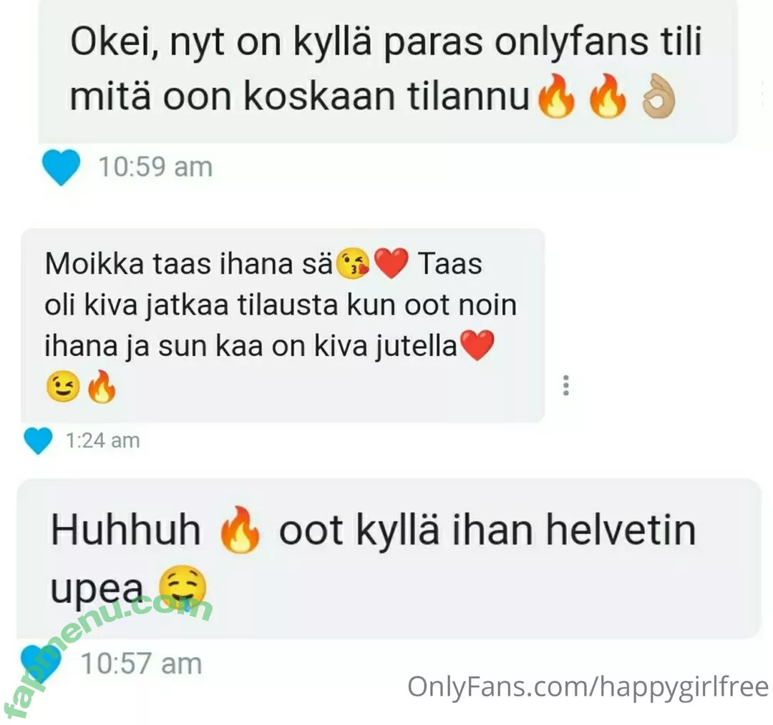
Task: Open the three-dot menu beside the Moikka message
Action: pos(566,385)
